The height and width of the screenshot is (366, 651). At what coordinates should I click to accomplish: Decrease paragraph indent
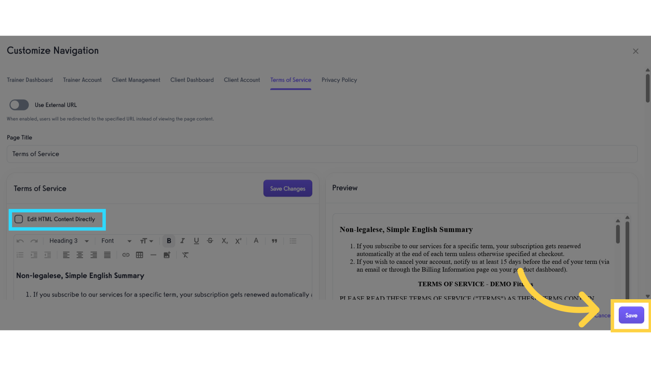click(48, 255)
